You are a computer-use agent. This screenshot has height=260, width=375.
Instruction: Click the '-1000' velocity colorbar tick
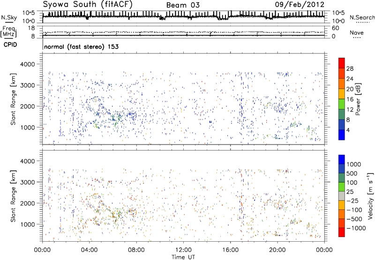[356, 228]
